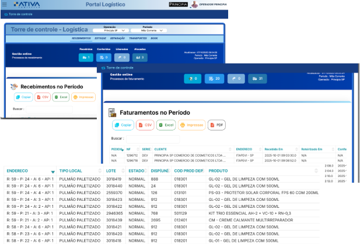Sort stock table by PRODUTO
The image size is (360, 244).
[263, 171]
